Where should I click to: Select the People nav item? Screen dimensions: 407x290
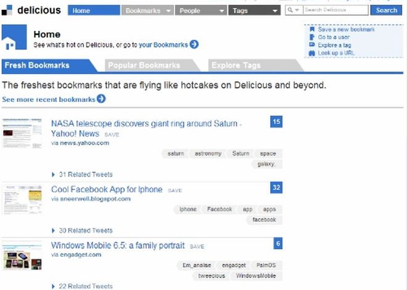(200, 10)
